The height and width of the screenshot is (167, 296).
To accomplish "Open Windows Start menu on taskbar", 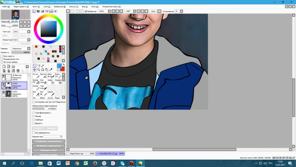I will coord(4,163).
